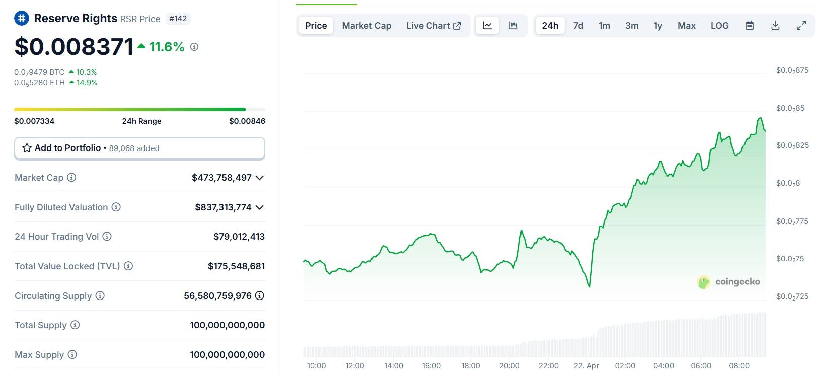Expand Fully Diluted Valuation chevron
This screenshot has height=374, width=819.
(x=260, y=207)
